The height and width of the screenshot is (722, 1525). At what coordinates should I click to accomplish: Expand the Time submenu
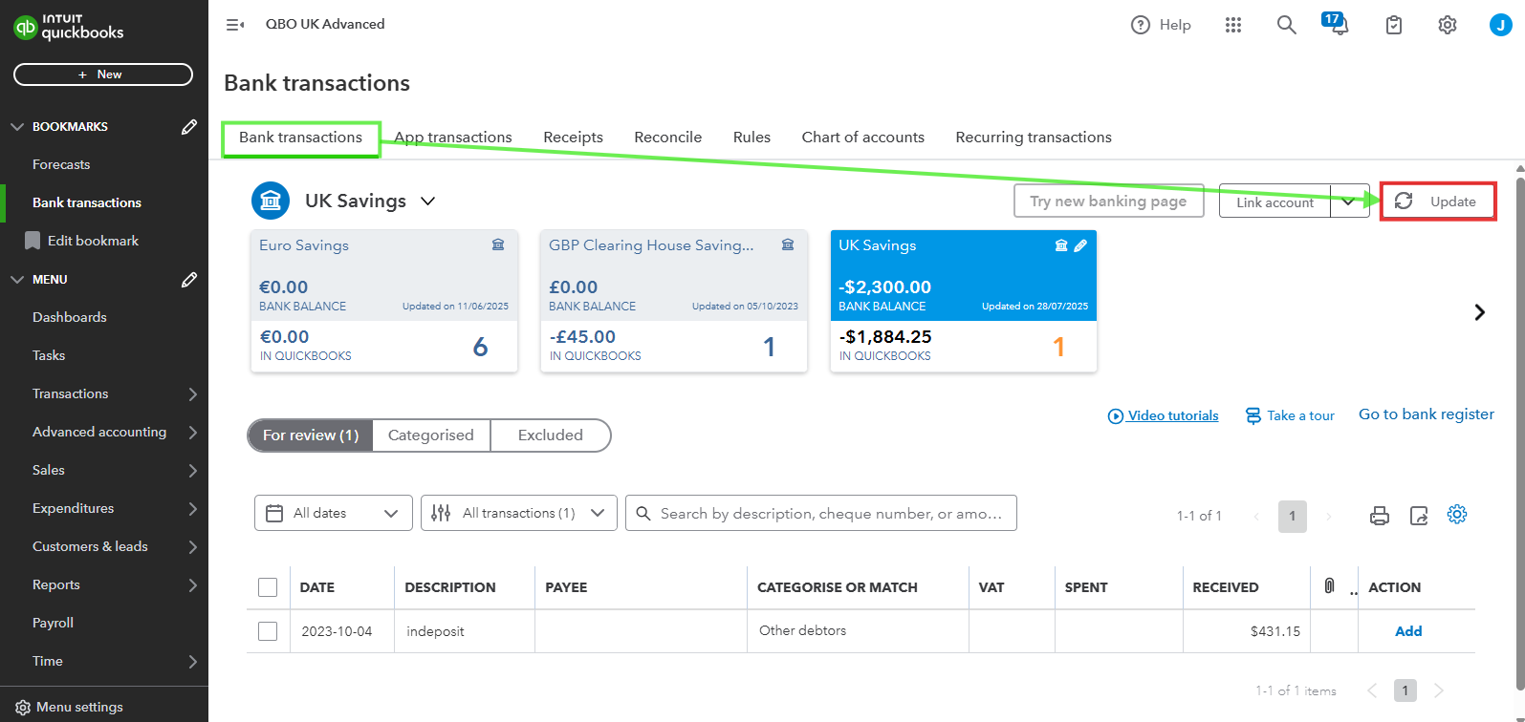coord(192,661)
